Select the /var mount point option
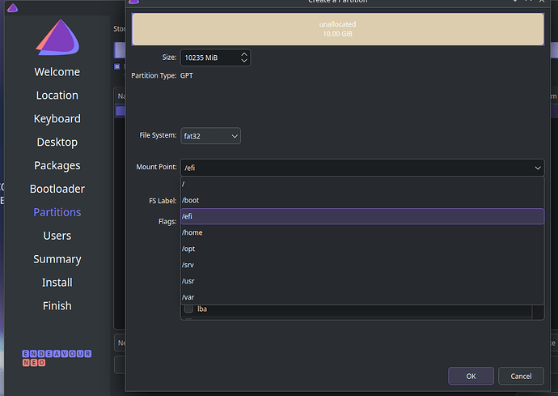The image size is (558, 396). pos(362,297)
